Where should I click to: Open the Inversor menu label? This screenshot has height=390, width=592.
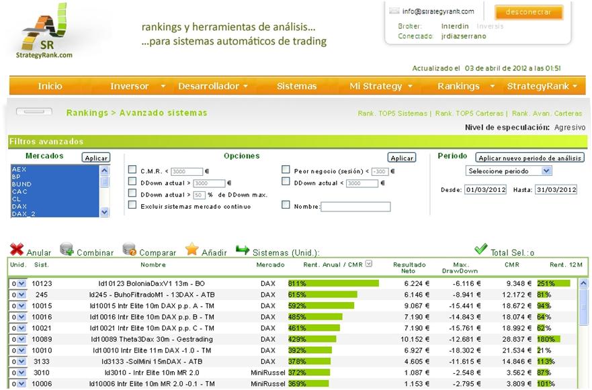click(x=129, y=86)
